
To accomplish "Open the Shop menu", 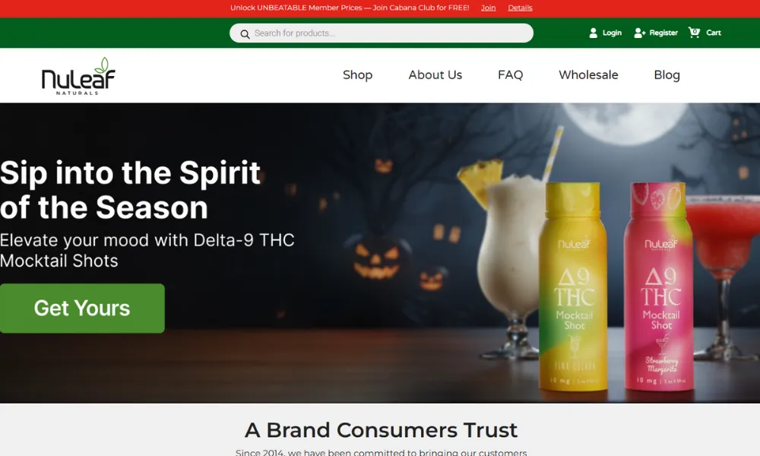I will point(358,75).
